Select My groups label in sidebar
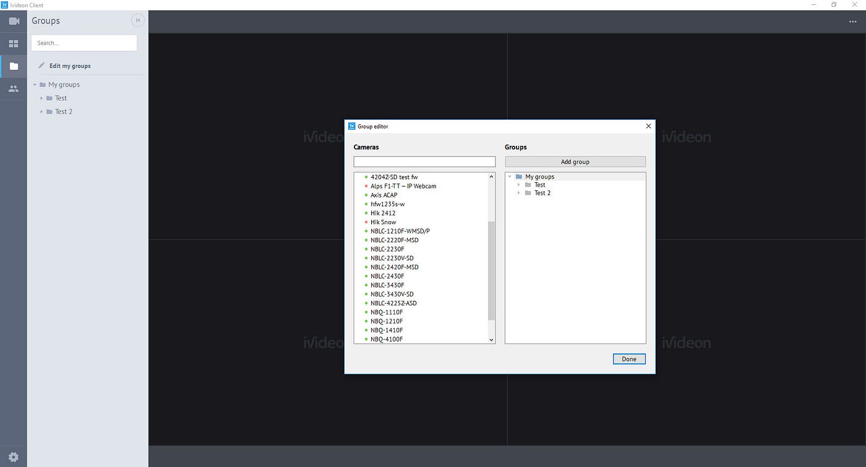Viewport: 866px width, 467px height. (64, 85)
